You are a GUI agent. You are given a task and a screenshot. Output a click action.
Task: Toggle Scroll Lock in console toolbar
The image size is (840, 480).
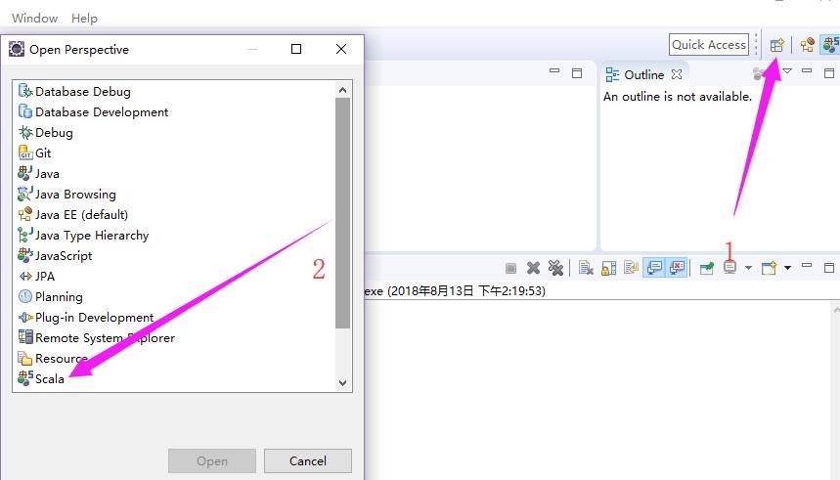pyautogui.click(x=608, y=268)
